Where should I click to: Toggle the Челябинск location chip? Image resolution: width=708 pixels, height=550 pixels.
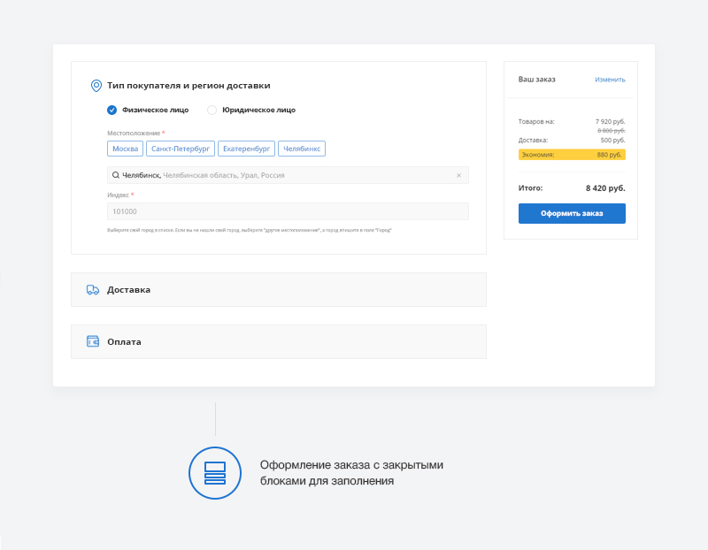(302, 149)
